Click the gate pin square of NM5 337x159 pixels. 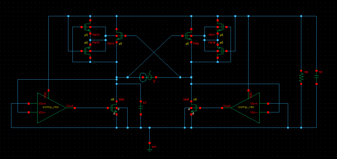click(108, 108)
